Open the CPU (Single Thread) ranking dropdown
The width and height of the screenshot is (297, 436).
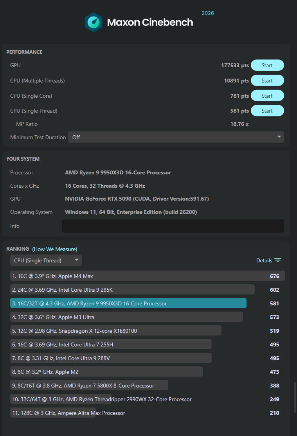coord(46,260)
